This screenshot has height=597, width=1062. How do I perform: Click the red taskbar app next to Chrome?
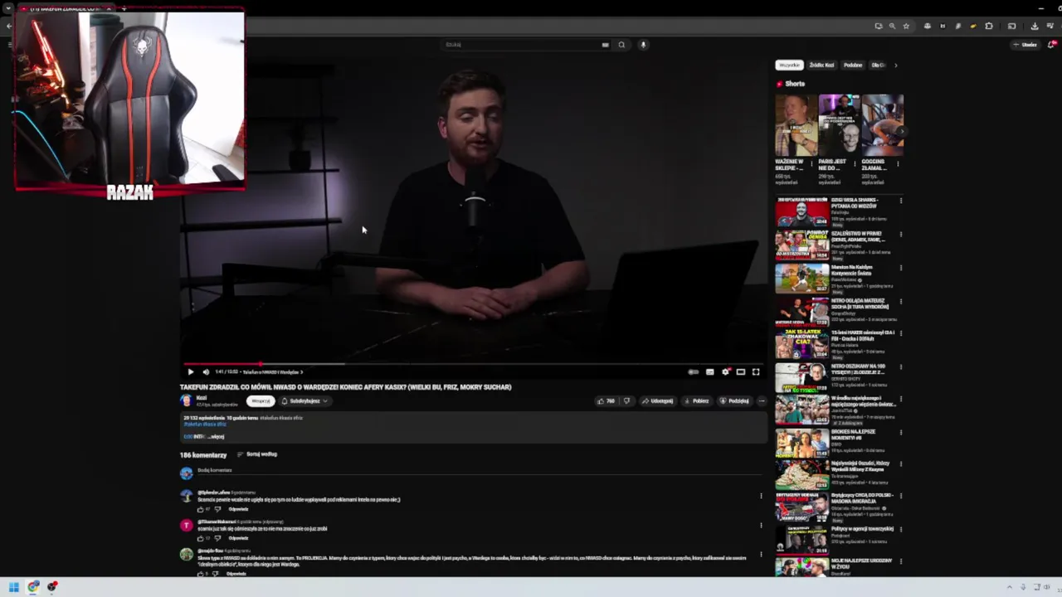pyautogui.click(x=52, y=587)
